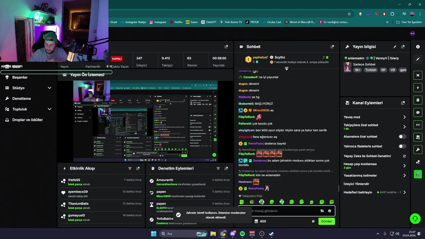
Task: Pop out the Denetim Eylemleri panel
Action: (x=226, y=168)
